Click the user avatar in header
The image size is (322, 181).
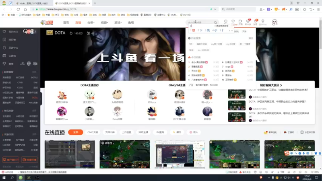275,22
